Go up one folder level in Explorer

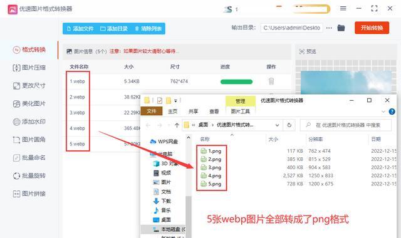(x=177, y=125)
